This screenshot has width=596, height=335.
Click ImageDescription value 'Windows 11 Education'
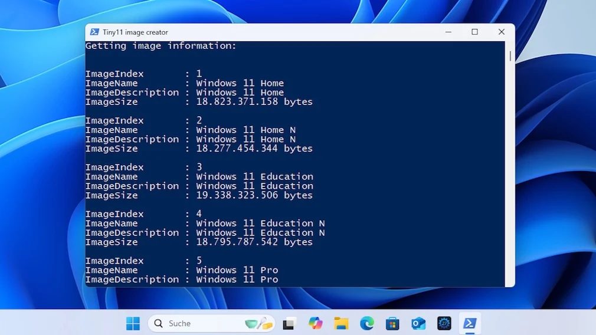coord(255,186)
